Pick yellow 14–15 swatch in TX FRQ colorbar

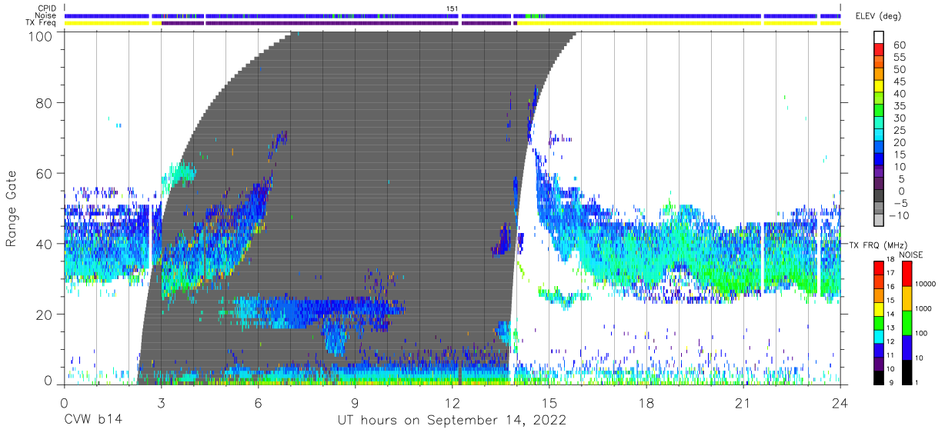(x=878, y=309)
